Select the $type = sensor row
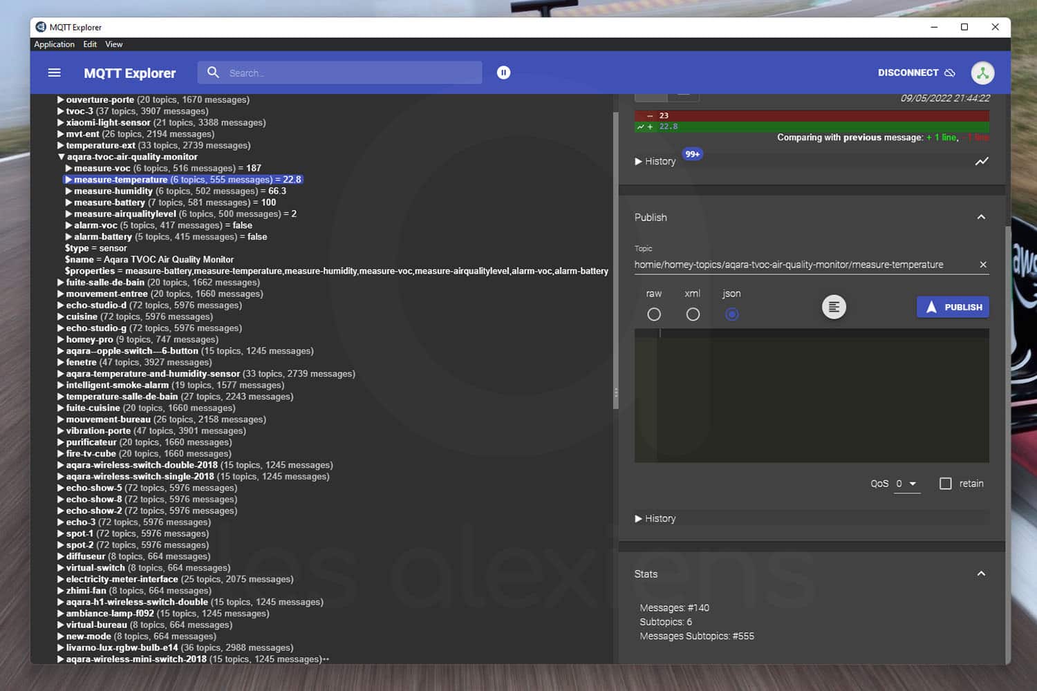1037x691 pixels. 95,248
